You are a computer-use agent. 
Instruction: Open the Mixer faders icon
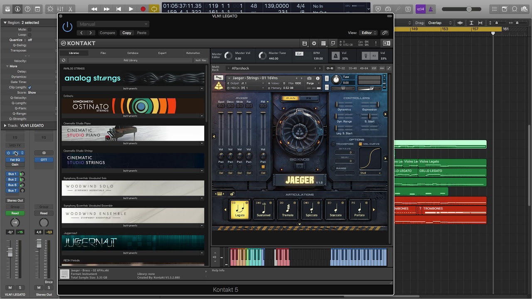tap(60, 9)
